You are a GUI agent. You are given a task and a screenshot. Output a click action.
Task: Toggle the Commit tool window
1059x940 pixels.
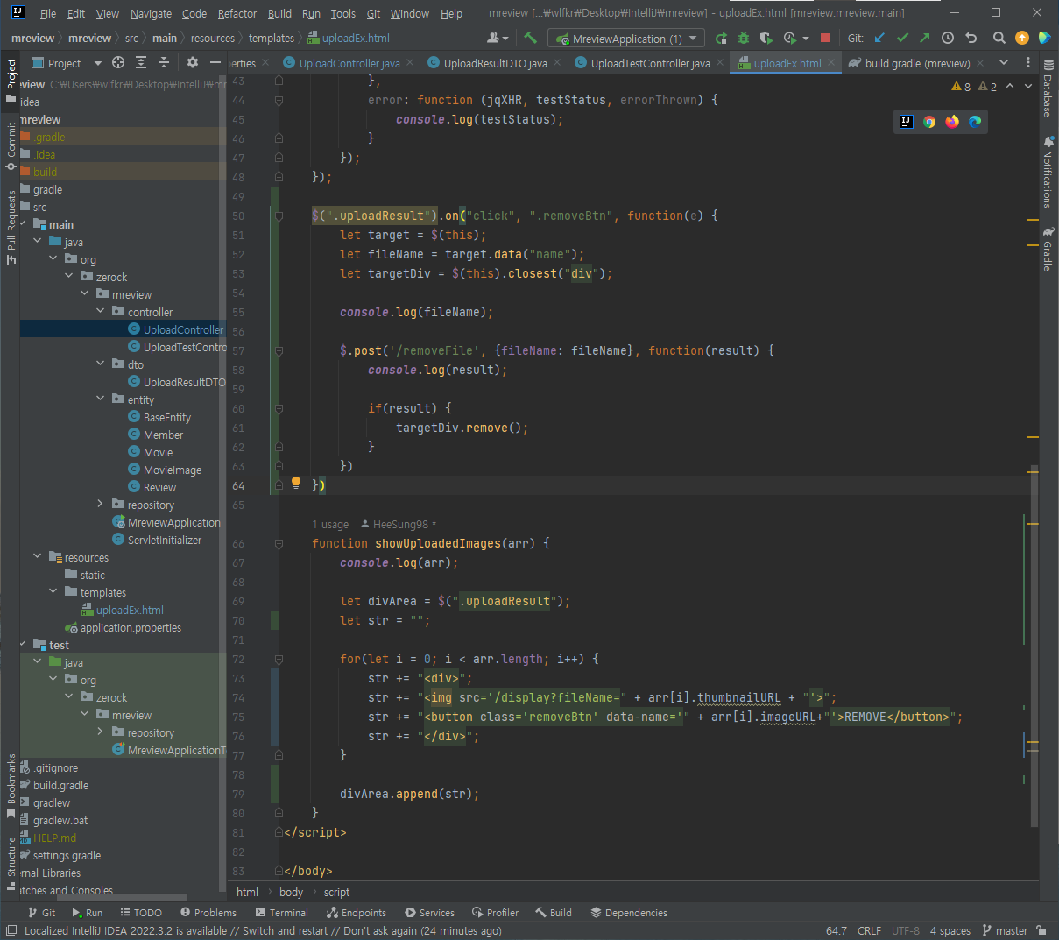coord(11,146)
